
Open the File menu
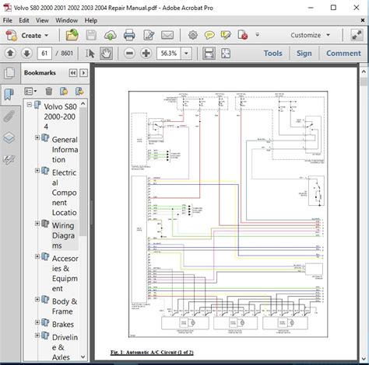point(7,20)
